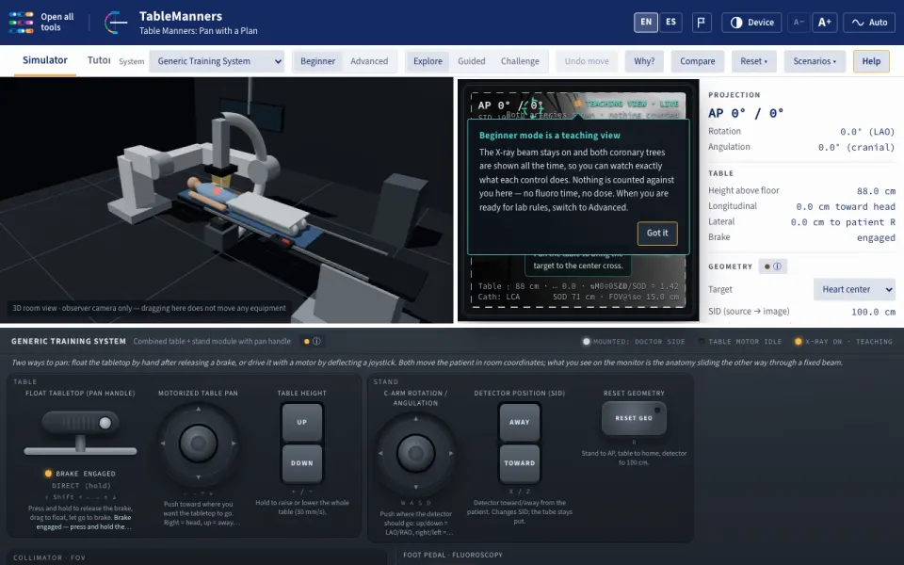This screenshot has height=565, width=904.
Task: Push motorized table pan joystick up arrow
Action: [x=199, y=409]
